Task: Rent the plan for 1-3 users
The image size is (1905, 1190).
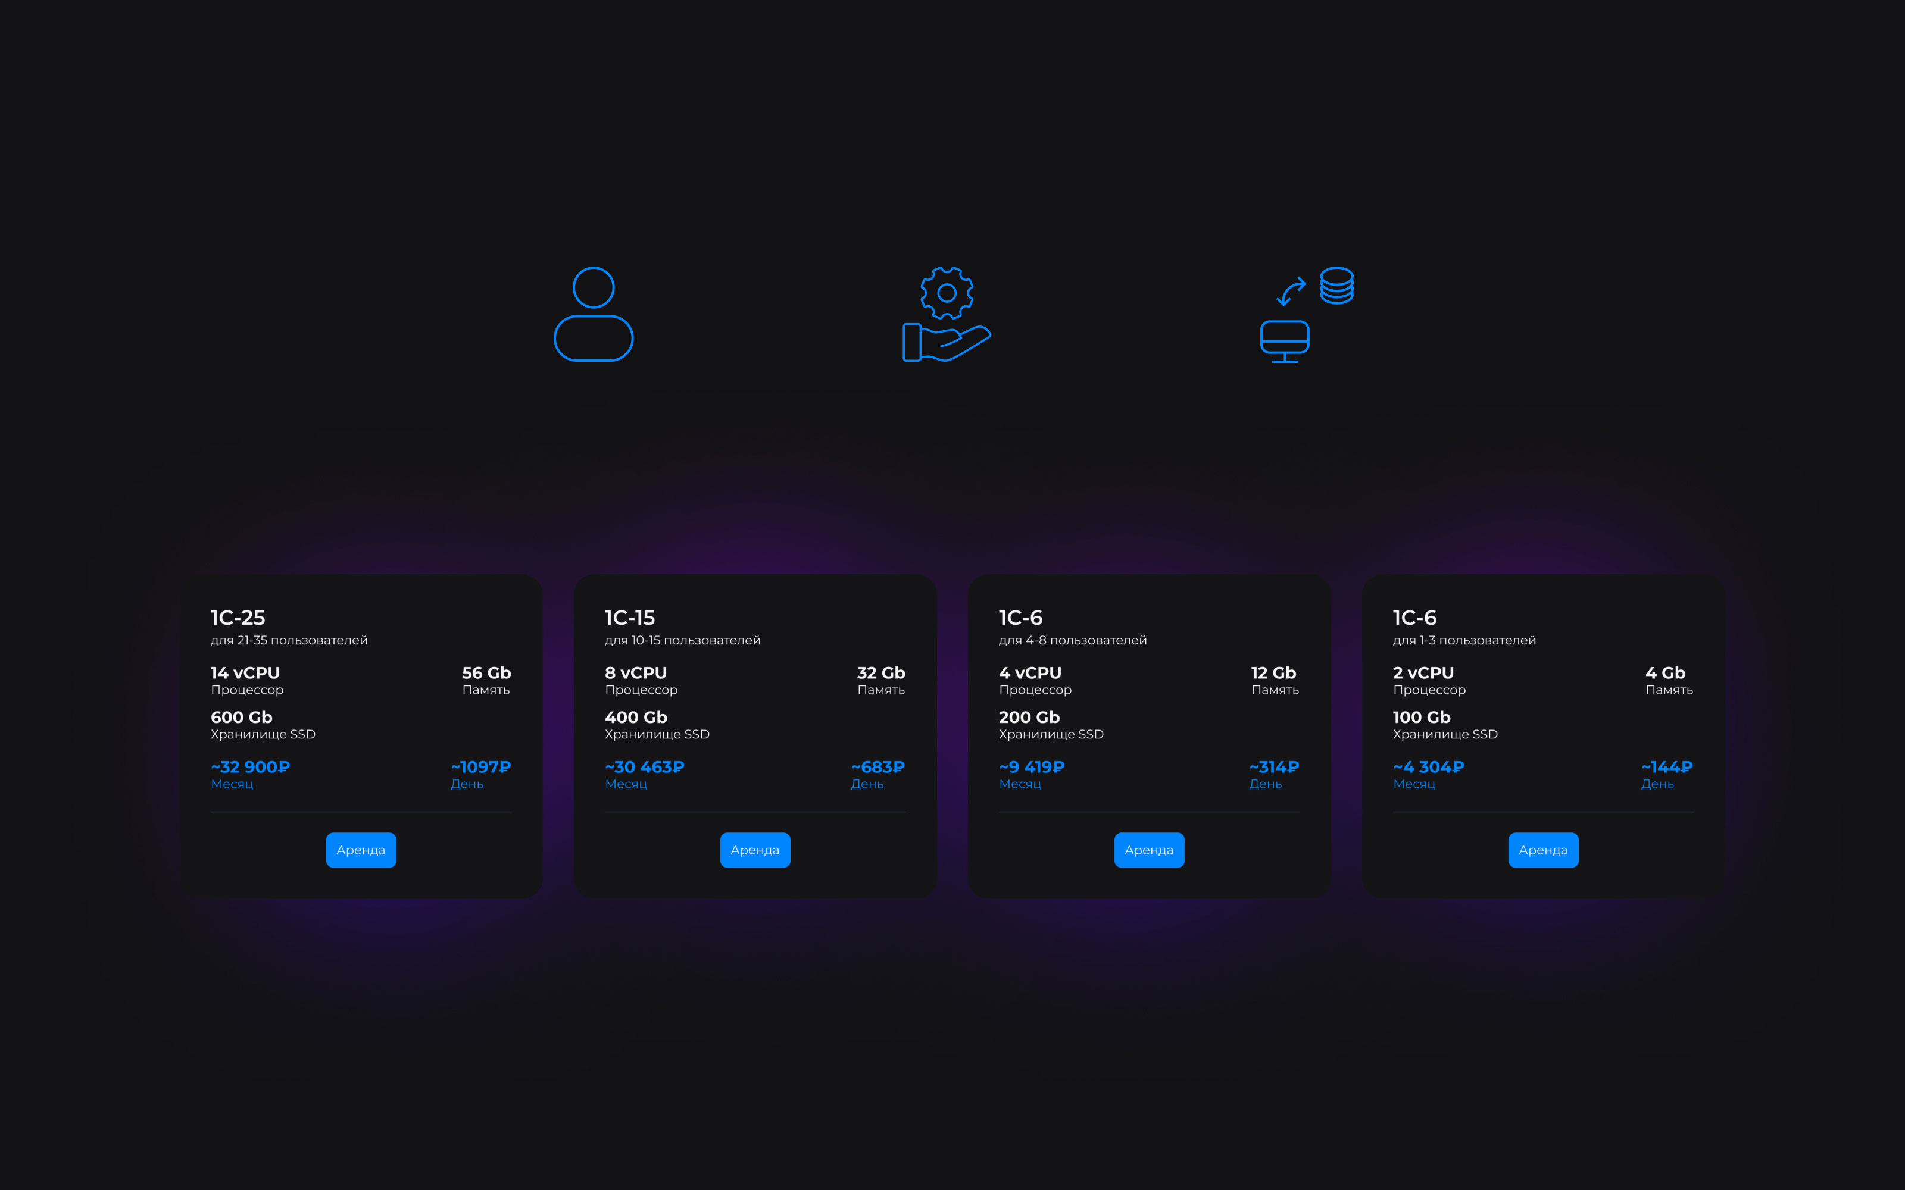Action: pos(1542,850)
